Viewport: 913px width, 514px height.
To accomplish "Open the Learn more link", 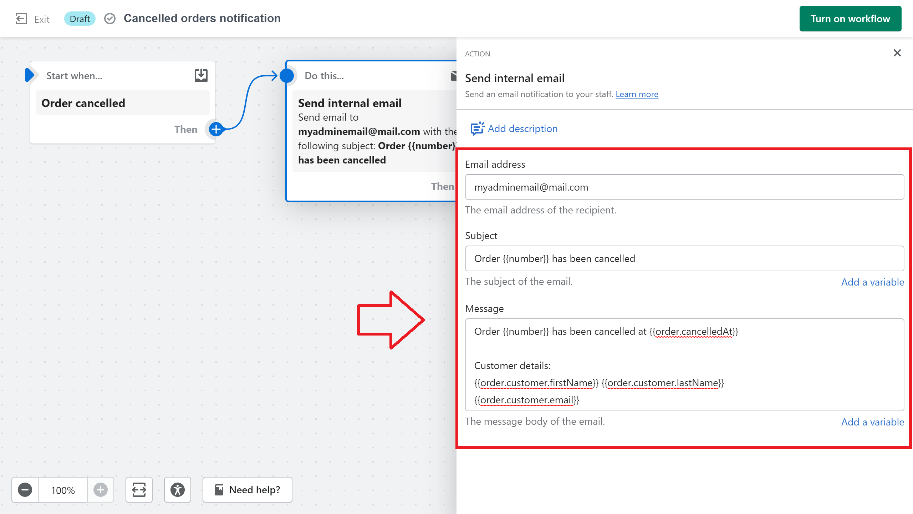I will 637,94.
